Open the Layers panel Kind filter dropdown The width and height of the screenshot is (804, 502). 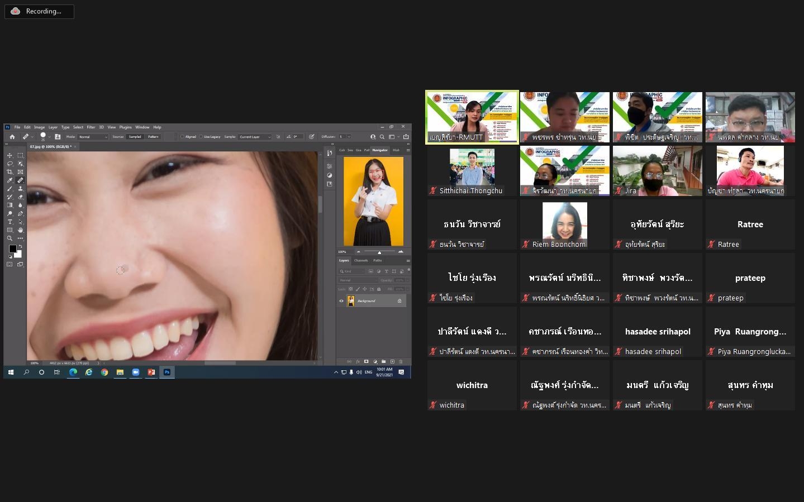tap(351, 271)
